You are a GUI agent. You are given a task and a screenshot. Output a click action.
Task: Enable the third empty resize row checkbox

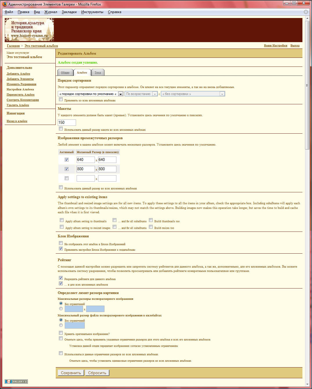[x=66, y=178]
